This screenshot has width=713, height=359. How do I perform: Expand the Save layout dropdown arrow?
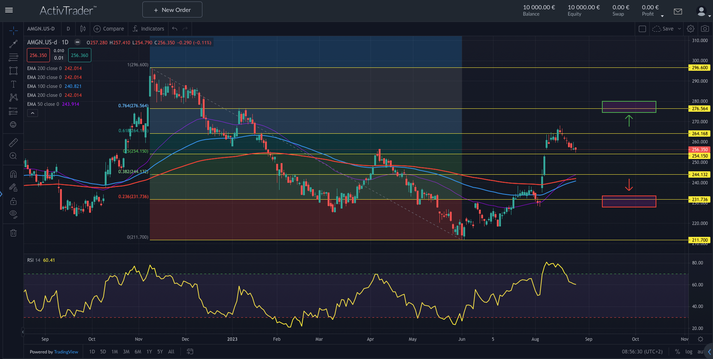(679, 29)
